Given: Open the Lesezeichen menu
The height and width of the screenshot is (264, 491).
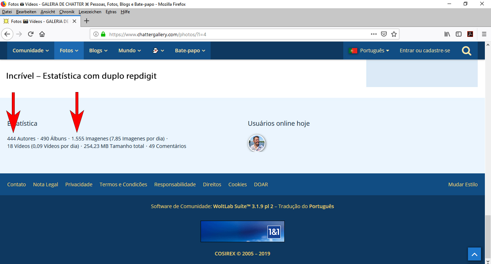Looking at the screenshot, I should click(x=90, y=12).
